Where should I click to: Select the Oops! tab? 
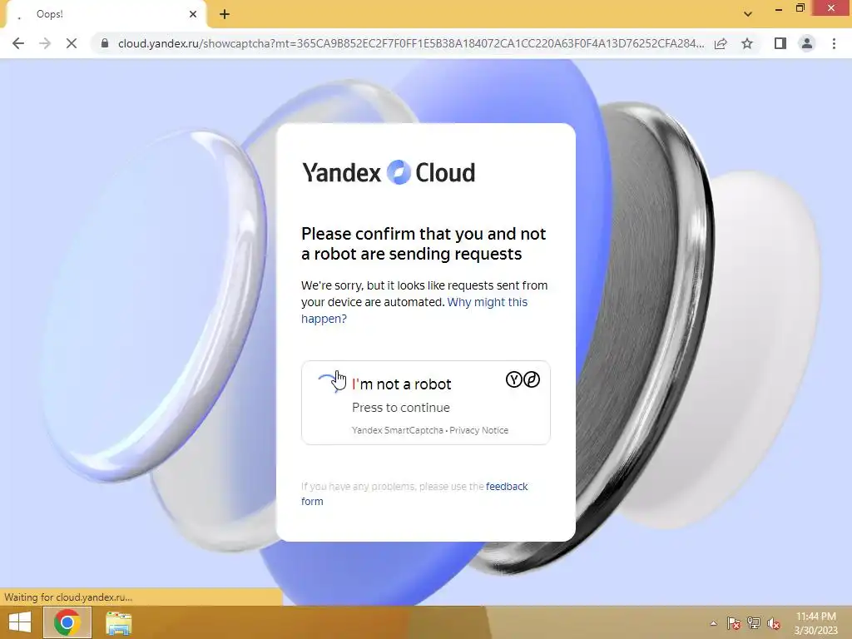pos(106,15)
